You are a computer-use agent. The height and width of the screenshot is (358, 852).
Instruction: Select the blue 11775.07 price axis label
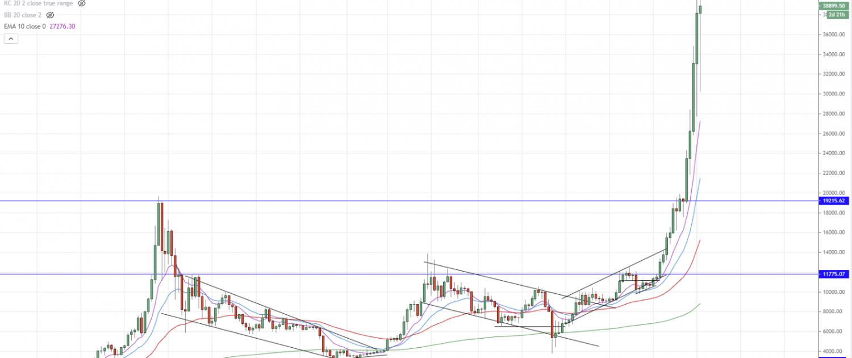pyautogui.click(x=834, y=274)
